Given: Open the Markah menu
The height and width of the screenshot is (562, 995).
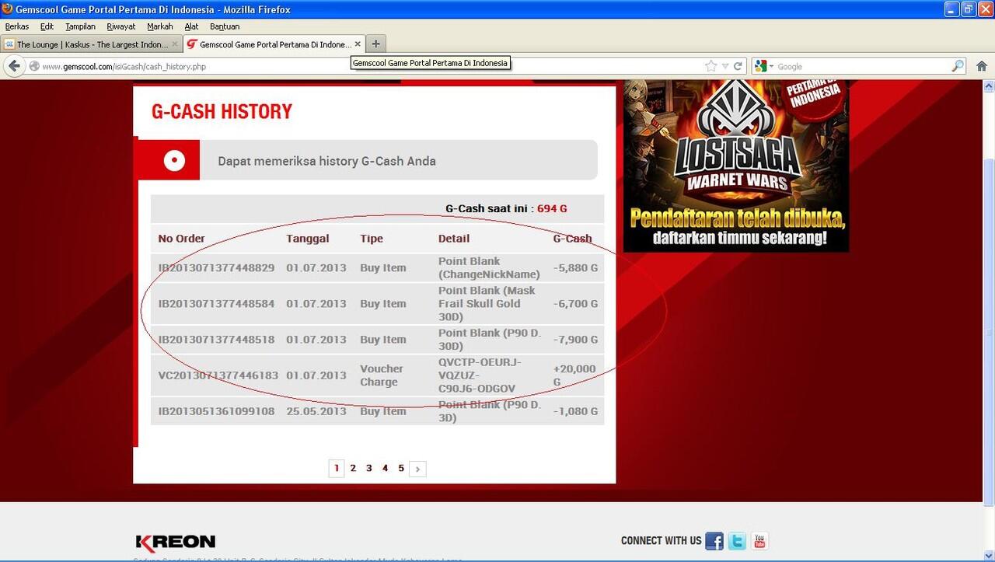Looking at the screenshot, I should click(160, 26).
